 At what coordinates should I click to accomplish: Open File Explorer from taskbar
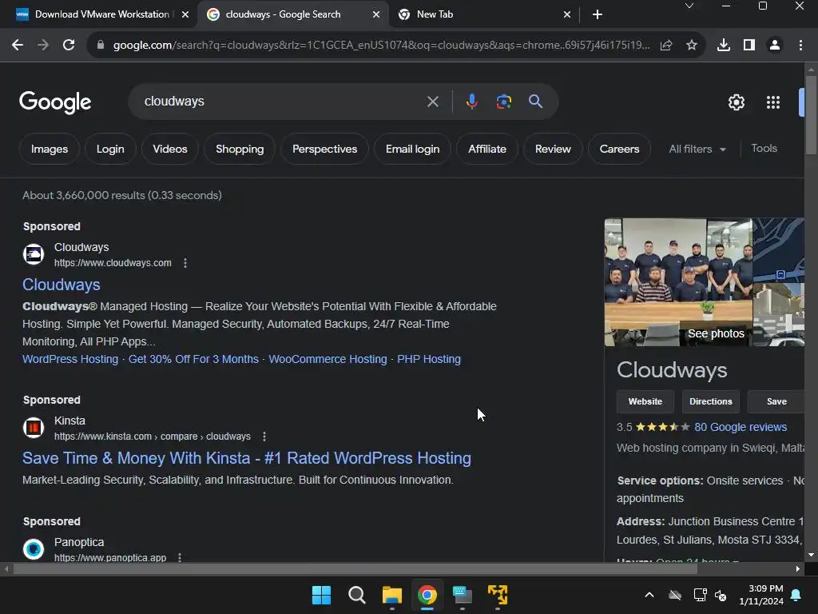(391, 595)
